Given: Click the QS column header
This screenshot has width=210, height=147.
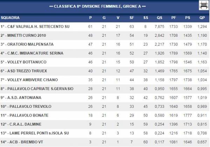Looking at the screenshot, I should 159,17.
